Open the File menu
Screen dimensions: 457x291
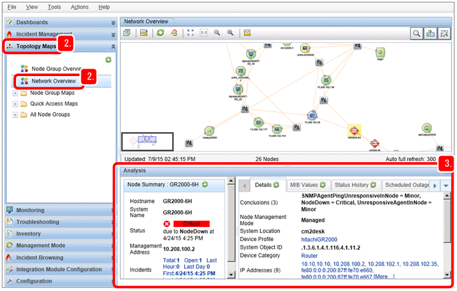pos(11,7)
